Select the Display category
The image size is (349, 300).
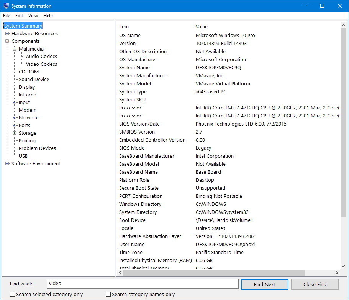(x=27, y=87)
